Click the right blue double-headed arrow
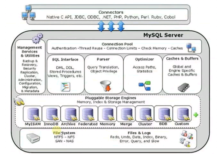 [x=121, y=26]
